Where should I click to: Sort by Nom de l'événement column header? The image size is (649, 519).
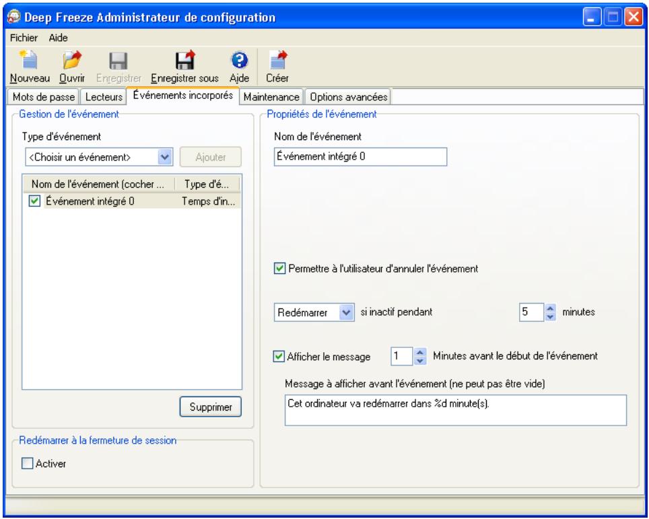pyautogui.click(x=98, y=184)
